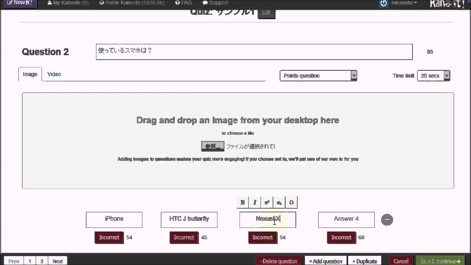
Task: Switch to the Image tab
Action: (x=30, y=74)
